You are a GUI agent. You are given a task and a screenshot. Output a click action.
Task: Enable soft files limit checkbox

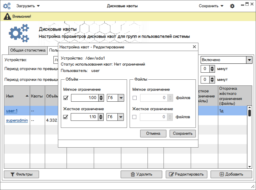[x=134, y=98]
